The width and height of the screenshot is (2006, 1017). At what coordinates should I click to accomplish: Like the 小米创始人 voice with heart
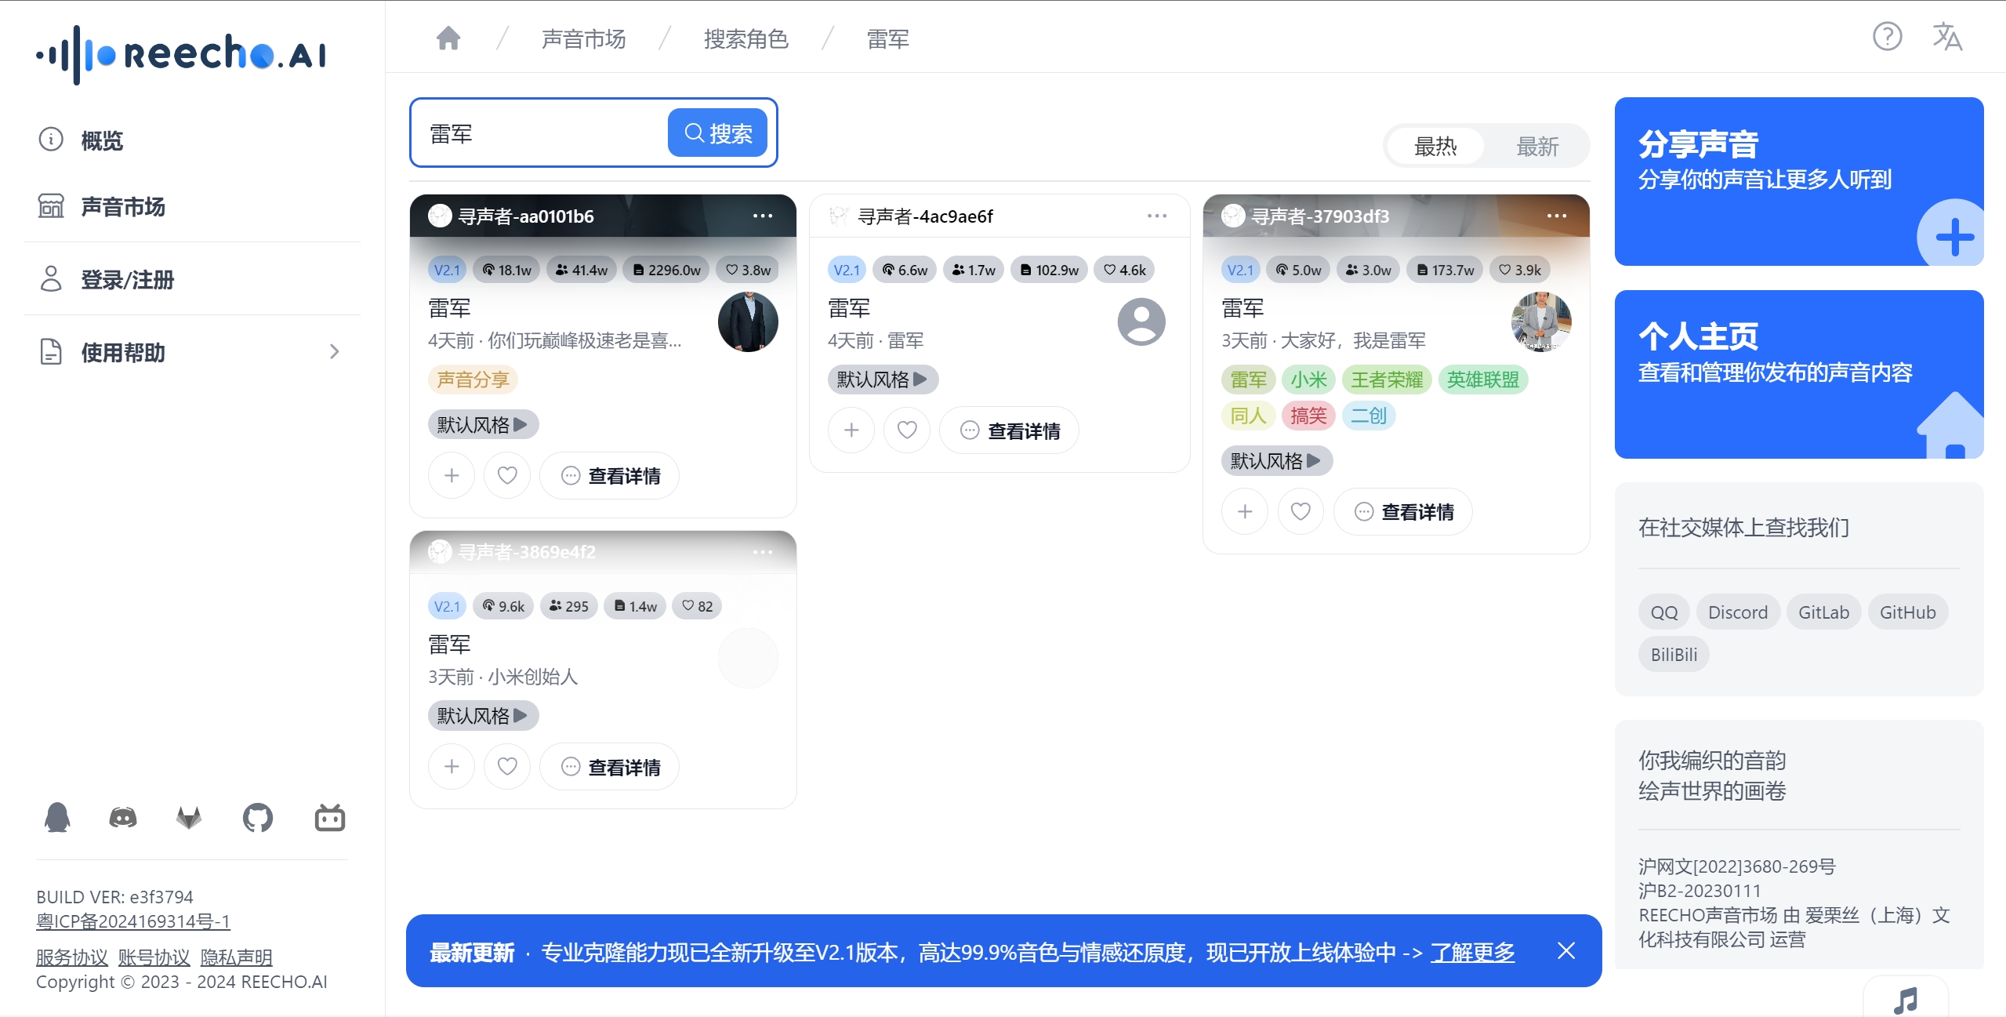coord(507,766)
